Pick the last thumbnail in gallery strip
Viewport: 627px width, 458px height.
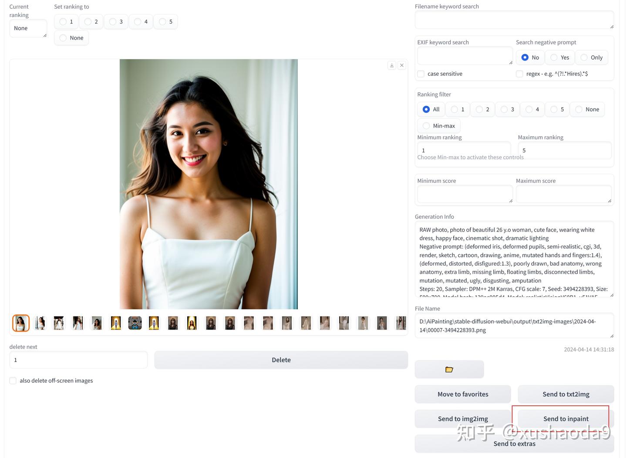click(401, 323)
